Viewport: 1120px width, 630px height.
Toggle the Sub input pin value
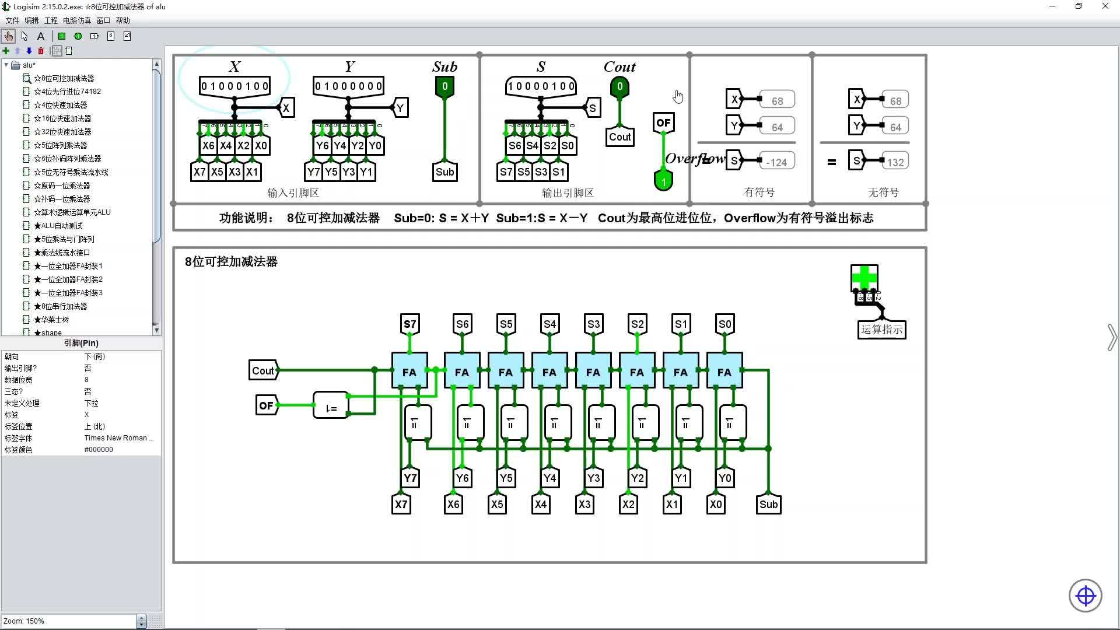point(444,86)
